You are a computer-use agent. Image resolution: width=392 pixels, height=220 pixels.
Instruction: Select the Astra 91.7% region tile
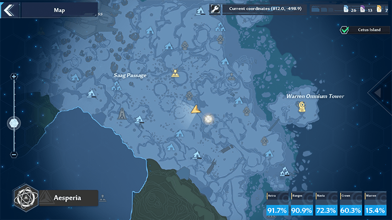[x=277, y=204]
